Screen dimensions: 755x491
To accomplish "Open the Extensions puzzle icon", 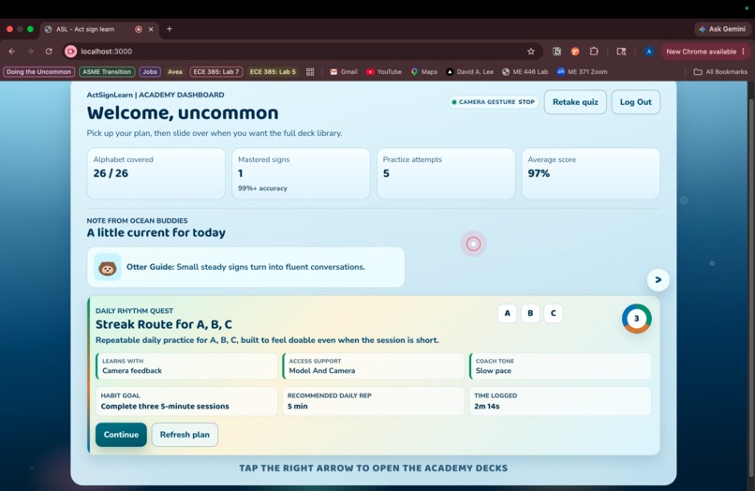I will (594, 52).
